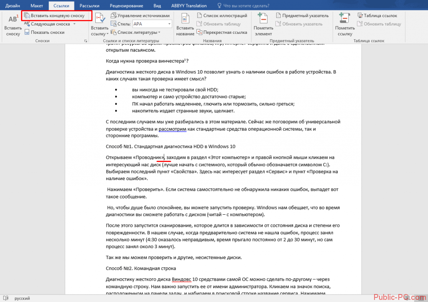
Task: Switch to the Рассылки tab
Action: tap(89, 6)
